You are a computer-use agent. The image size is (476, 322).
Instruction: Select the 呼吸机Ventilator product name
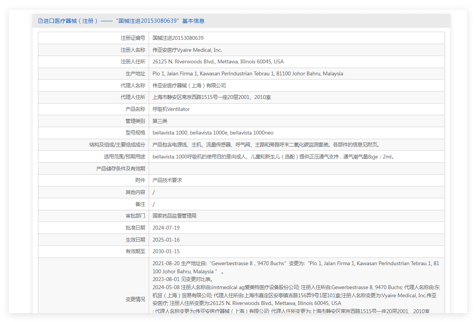point(171,109)
